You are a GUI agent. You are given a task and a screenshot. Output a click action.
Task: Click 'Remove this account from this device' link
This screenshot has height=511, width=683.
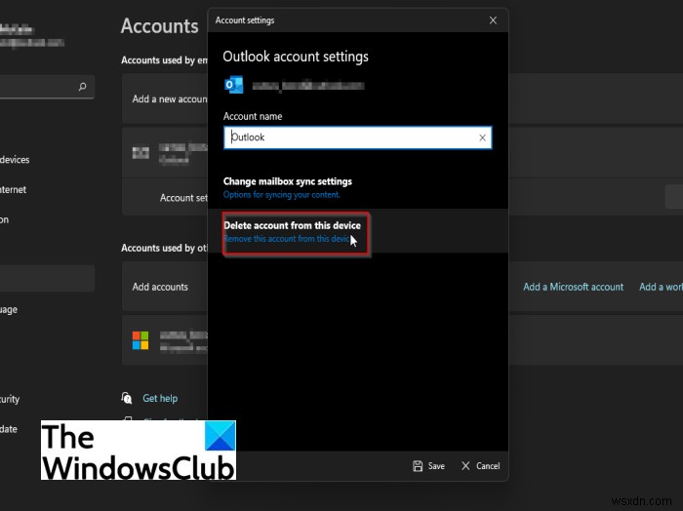point(288,239)
